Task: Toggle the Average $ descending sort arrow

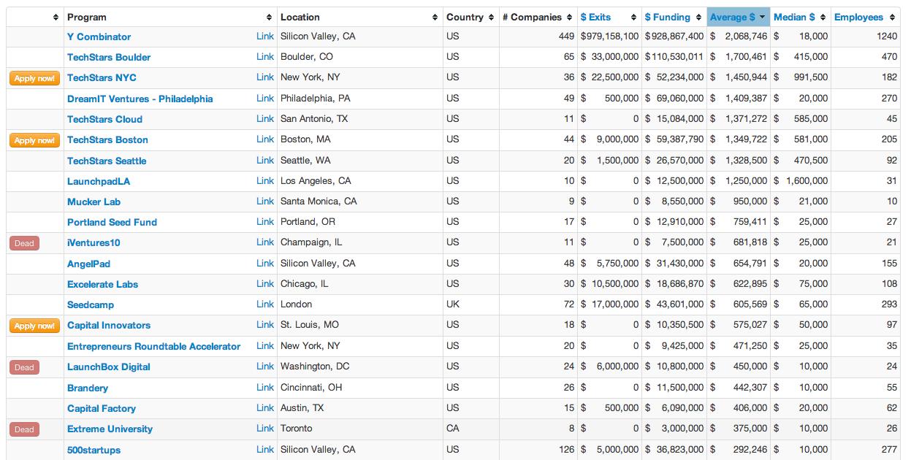Action: tap(763, 18)
